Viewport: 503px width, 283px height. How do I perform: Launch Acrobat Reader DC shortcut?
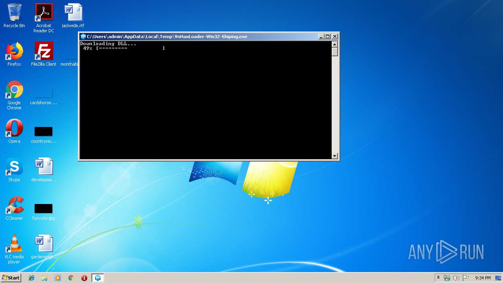[x=44, y=18]
